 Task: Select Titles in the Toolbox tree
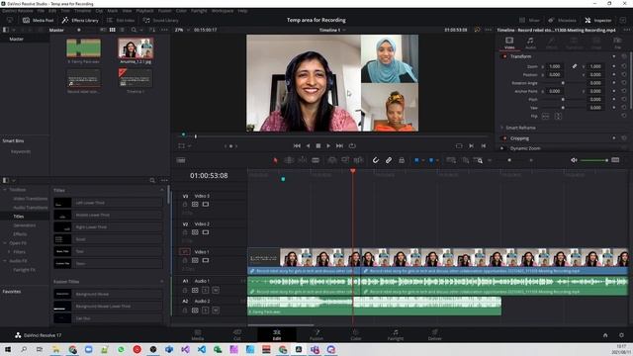(19, 217)
